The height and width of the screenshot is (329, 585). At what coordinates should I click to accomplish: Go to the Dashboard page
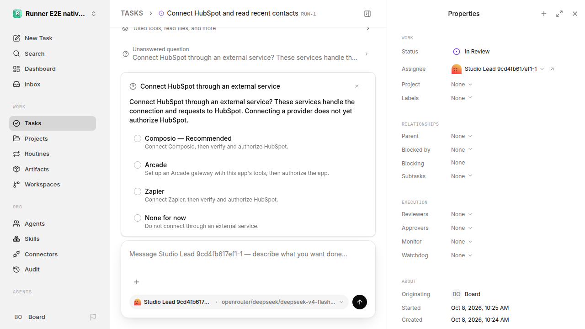tap(53, 69)
